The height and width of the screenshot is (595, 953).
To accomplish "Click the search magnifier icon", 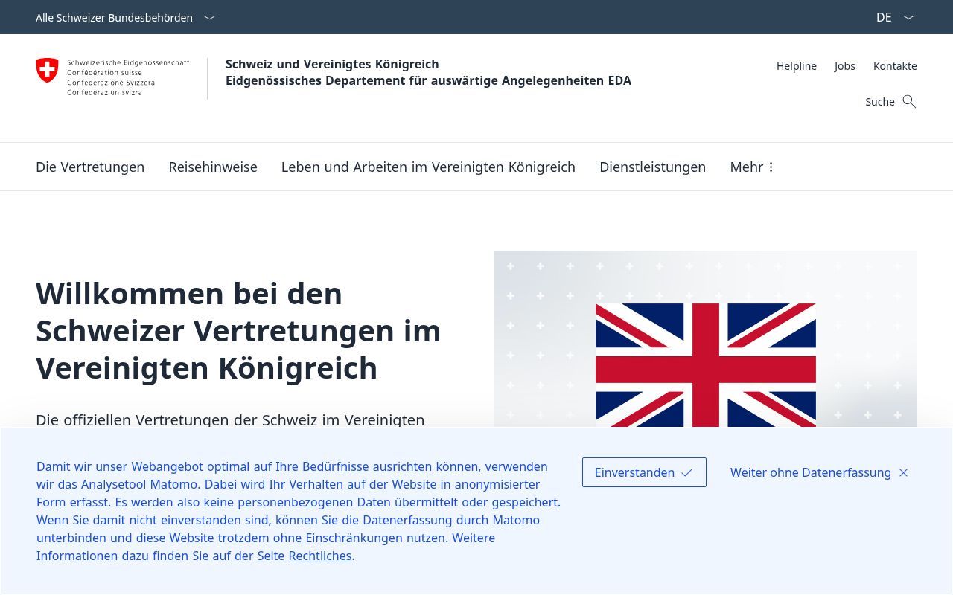I will (x=909, y=101).
